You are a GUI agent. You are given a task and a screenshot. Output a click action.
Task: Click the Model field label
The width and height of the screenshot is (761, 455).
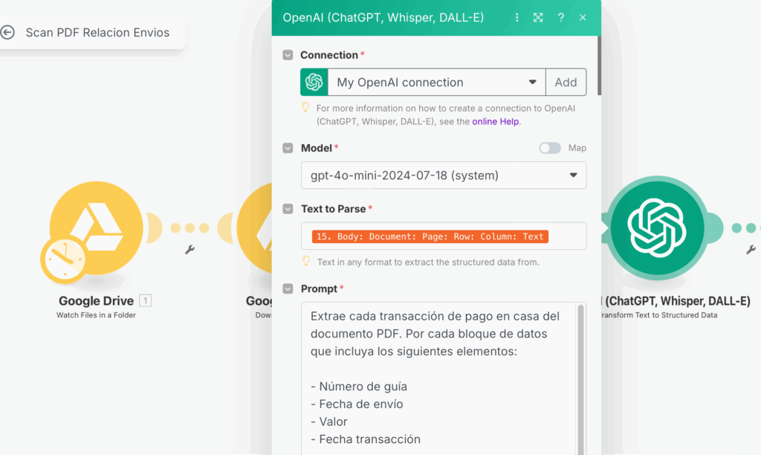[x=317, y=148]
